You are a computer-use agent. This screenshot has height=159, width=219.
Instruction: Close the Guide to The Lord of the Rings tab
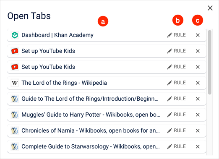(x=198, y=99)
